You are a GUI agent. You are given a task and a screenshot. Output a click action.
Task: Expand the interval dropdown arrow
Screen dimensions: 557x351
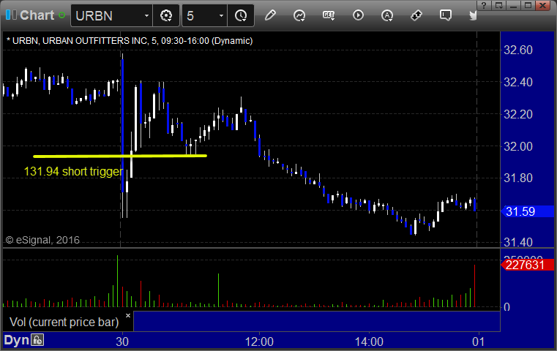click(x=221, y=15)
